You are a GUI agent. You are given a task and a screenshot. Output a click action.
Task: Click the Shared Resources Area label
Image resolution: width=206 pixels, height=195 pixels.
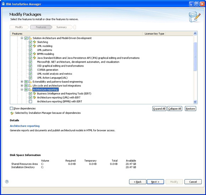coord(25,164)
